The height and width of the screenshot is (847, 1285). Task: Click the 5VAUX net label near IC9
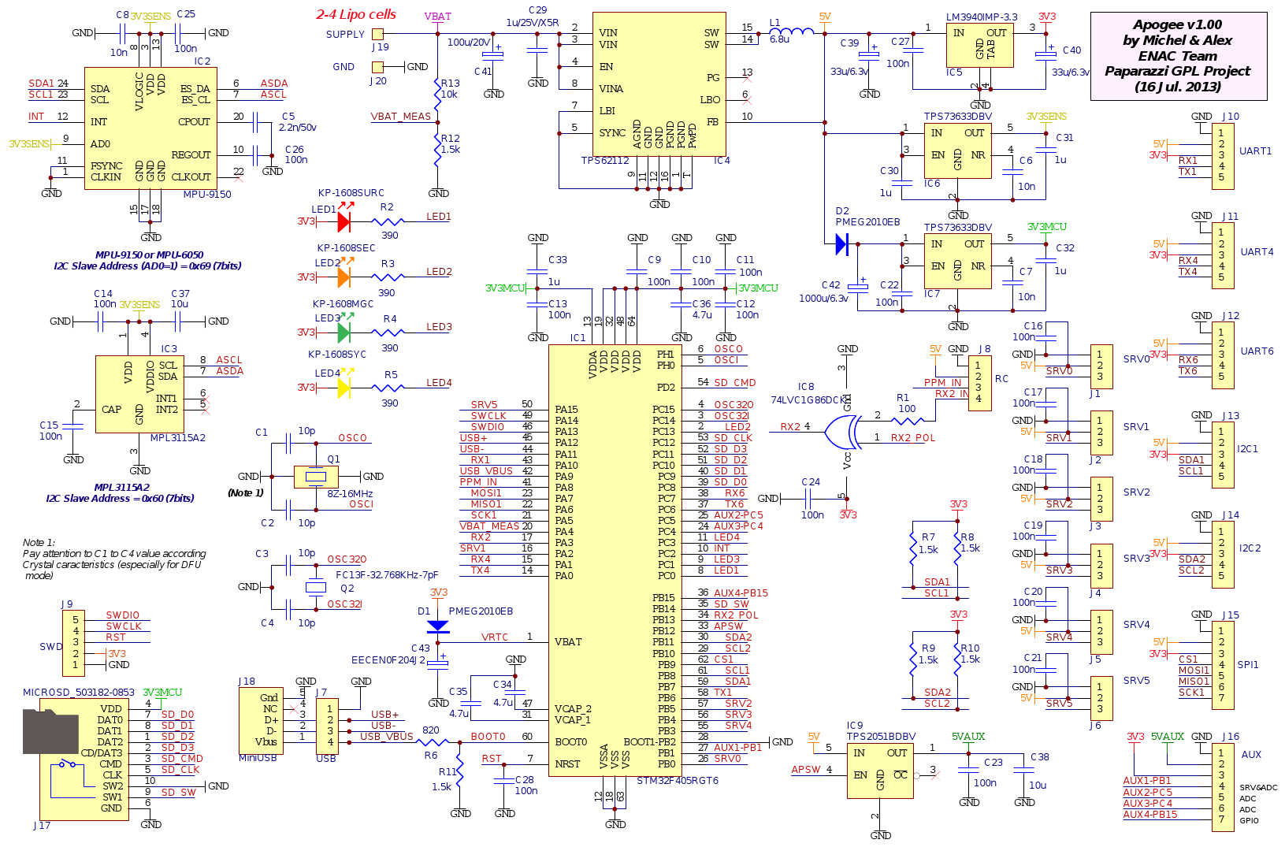[x=968, y=737]
